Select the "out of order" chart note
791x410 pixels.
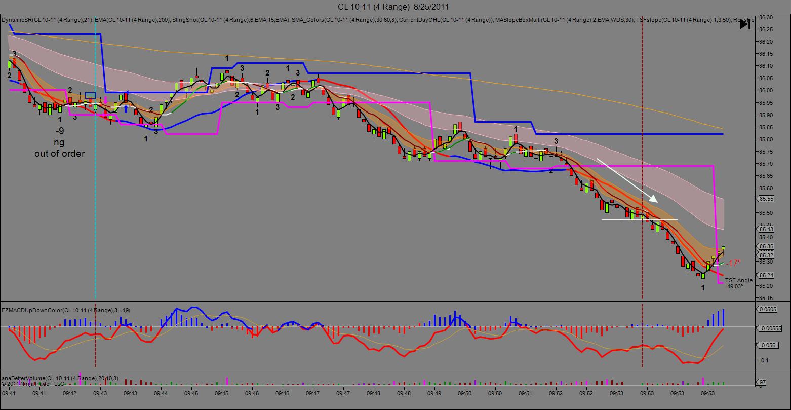(60, 153)
